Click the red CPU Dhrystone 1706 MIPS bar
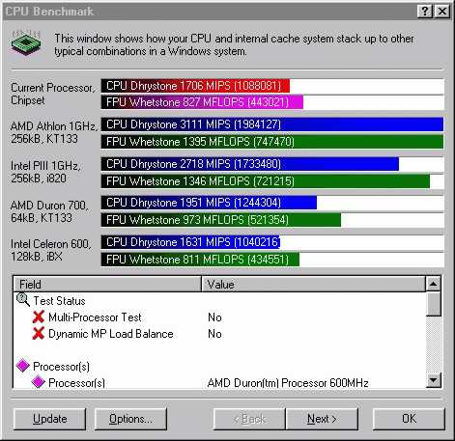Screen dimensions: 455x441 (x=195, y=86)
